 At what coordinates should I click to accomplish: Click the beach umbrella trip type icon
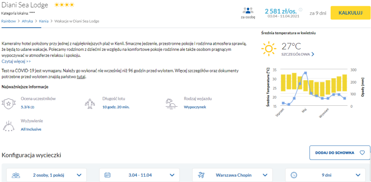coord(171,103)
